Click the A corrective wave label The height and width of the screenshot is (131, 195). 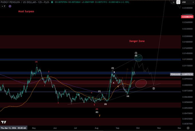click(x=114, y=83)
